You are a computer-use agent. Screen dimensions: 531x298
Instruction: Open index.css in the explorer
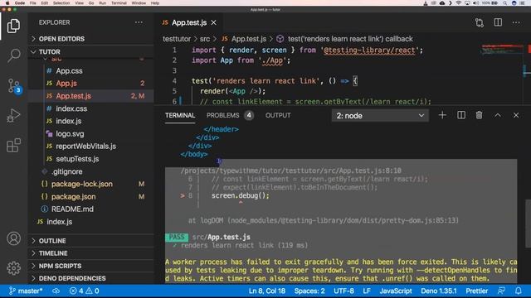pos(90,108)
